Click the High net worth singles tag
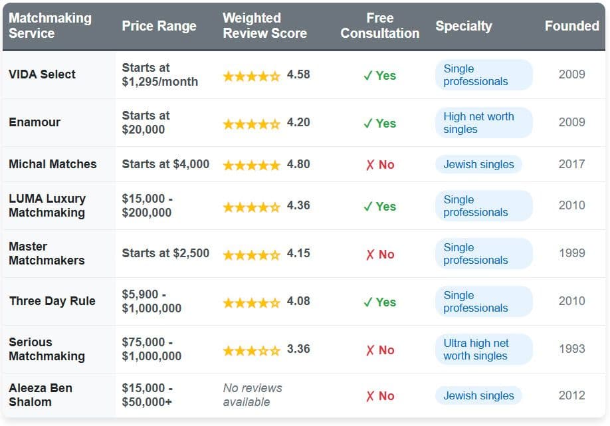The image size is (610, 426). [x=483, y=123]
